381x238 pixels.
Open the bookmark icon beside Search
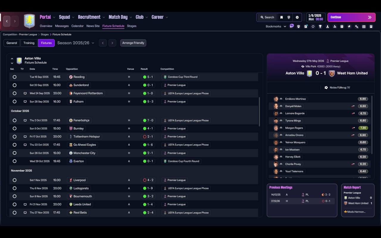[281, 17]
